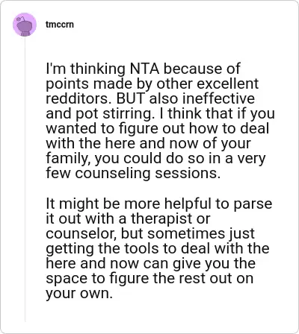Open the tmccrn username profile link

pyautogui.click(x=60, y=25)
